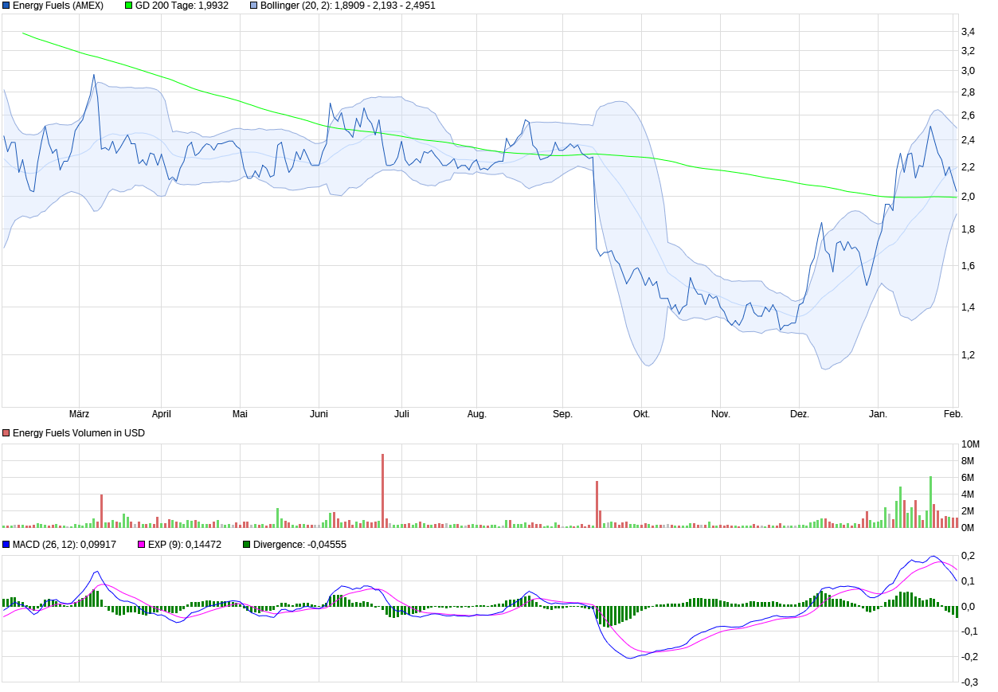Click the '10M' volume axis value

(x=970, y=444)
